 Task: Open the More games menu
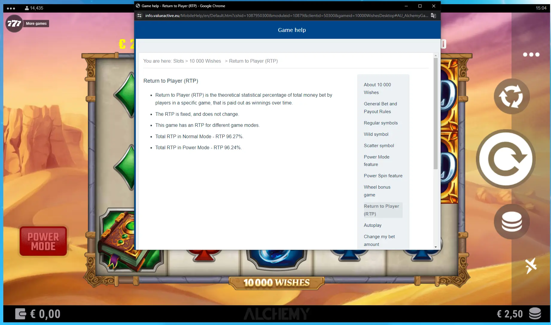coord(36,24)
